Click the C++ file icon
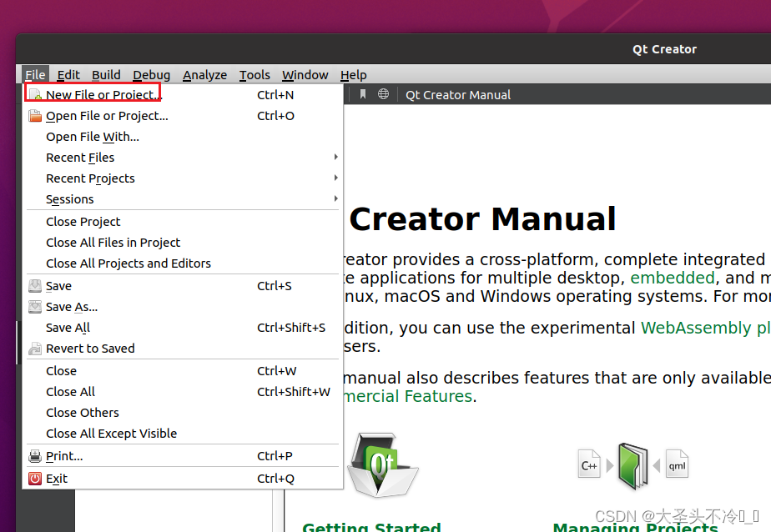 click(589, 464)
